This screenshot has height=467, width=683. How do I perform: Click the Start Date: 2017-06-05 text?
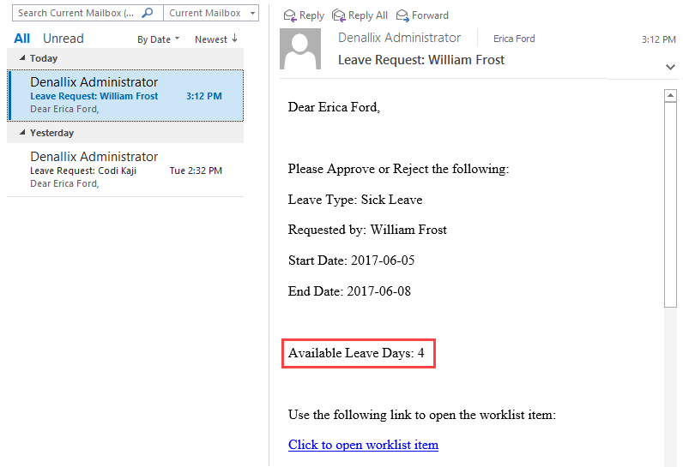pyautogui.click(x=351, y=260)
